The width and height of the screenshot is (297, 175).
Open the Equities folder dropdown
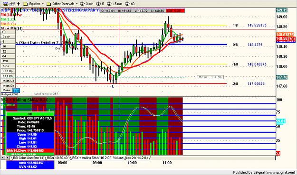coord(34,4)
